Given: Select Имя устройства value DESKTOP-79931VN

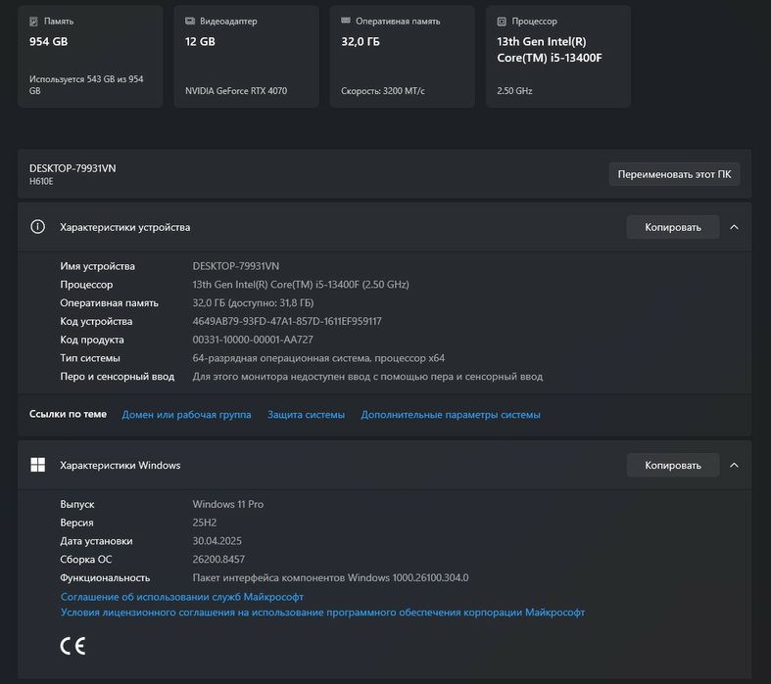Looking at the screenshot, I should [x=235, y=265].
